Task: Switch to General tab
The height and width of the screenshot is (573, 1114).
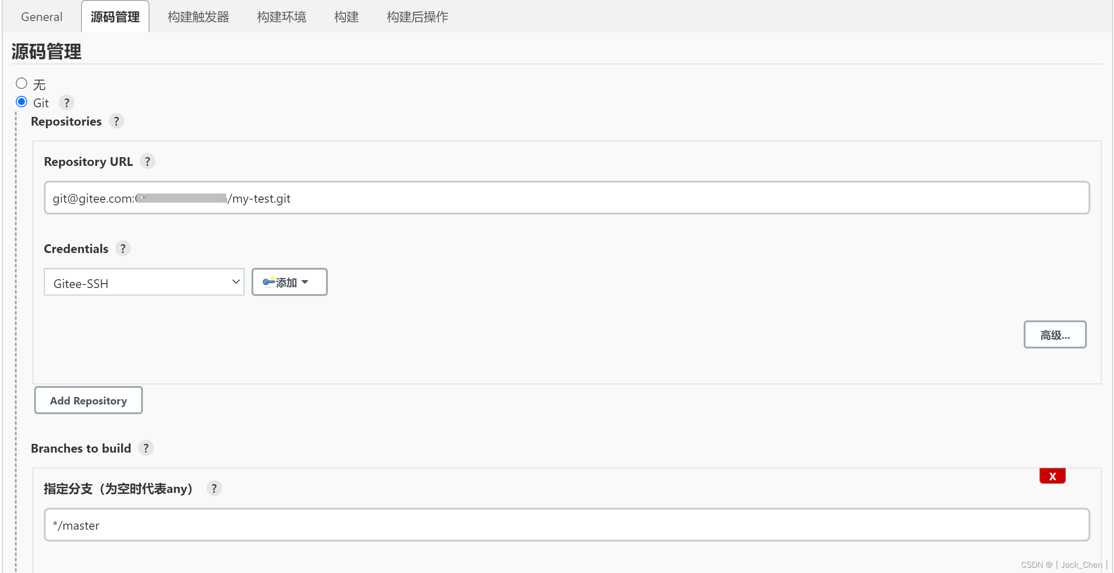Action: (42, 17)
